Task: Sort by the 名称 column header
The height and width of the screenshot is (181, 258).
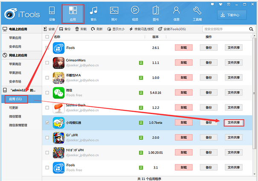Action: point(57,37)
